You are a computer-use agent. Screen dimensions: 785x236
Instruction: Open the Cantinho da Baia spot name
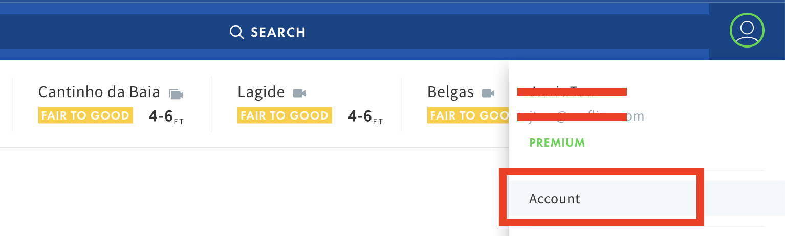tap(99, 92)
